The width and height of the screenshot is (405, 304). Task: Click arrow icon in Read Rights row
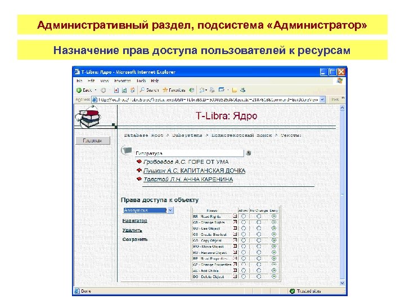pyautogui.click(x=235, y=216)
